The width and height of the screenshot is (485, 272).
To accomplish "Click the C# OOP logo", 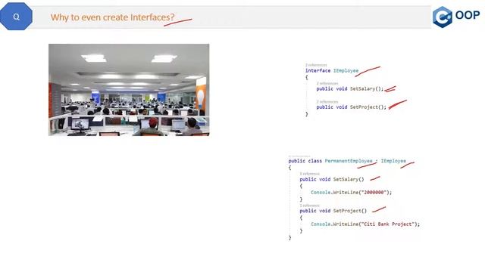I will point(456,17).
